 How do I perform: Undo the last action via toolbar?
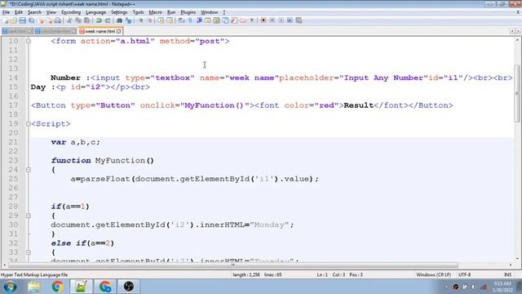click(99, 20)
